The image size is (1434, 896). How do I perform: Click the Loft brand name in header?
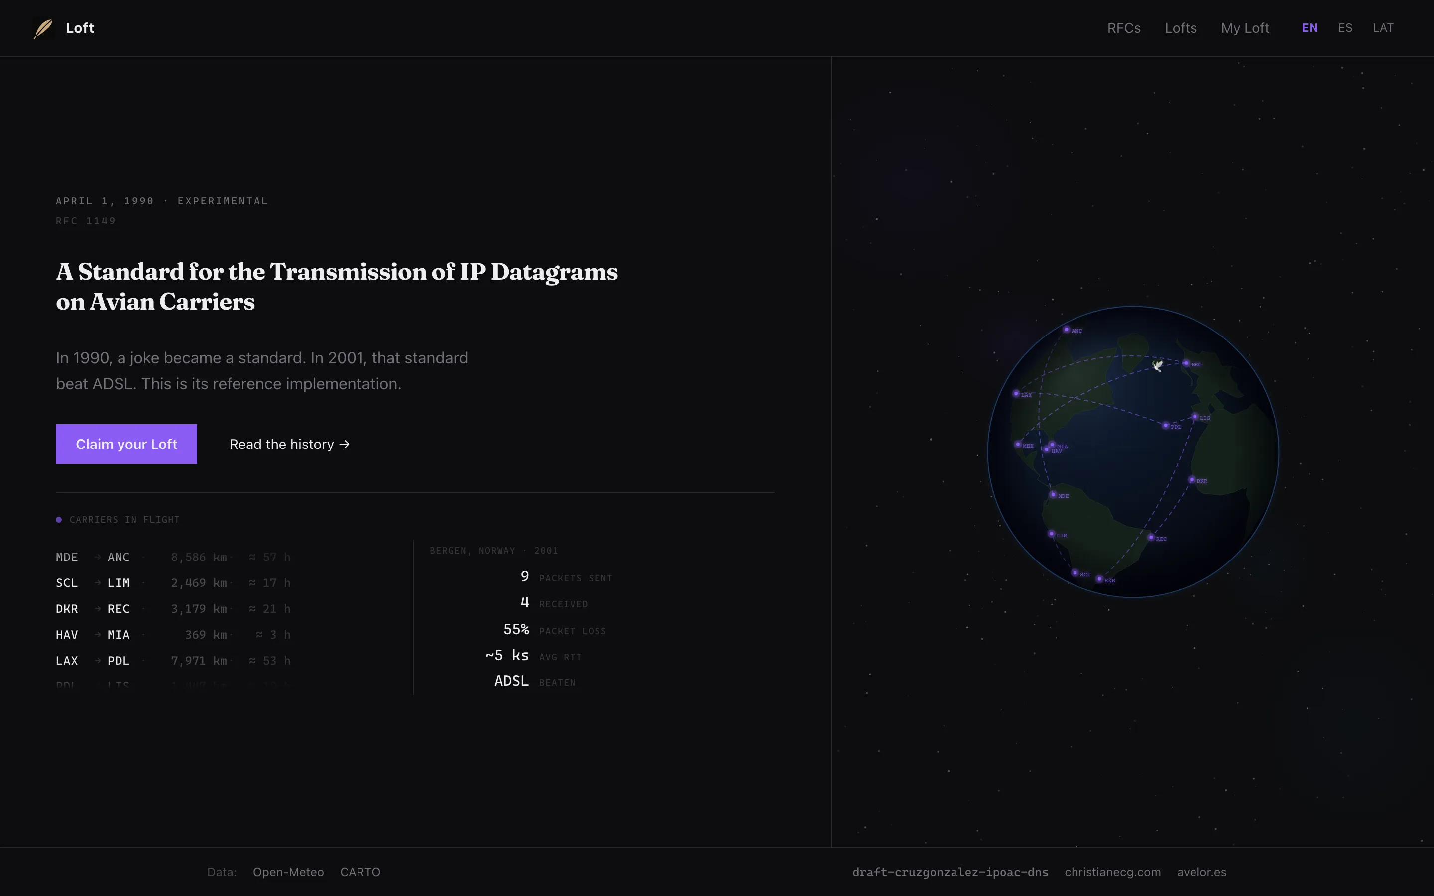[80, 28]
